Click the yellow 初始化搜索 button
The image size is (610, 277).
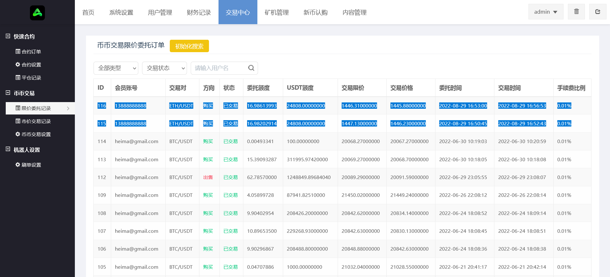[x=189, y=46]
